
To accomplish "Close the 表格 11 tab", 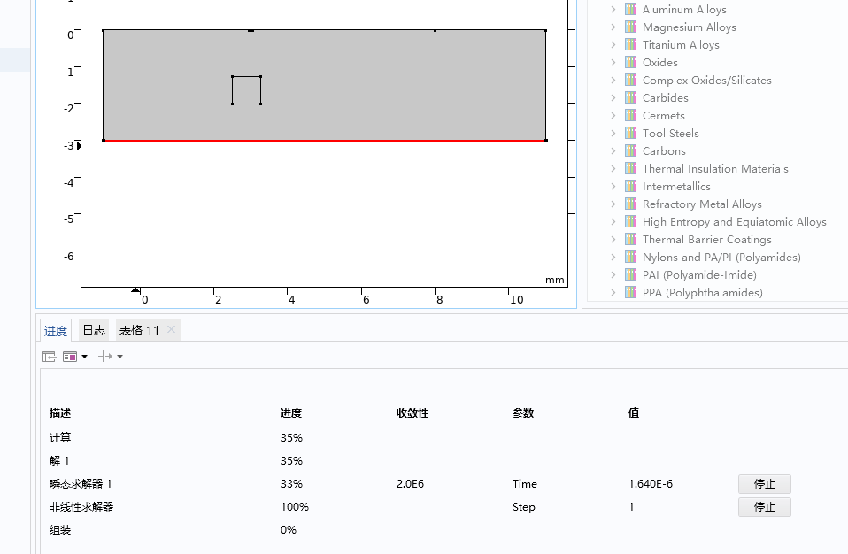I will click(172, 330).
